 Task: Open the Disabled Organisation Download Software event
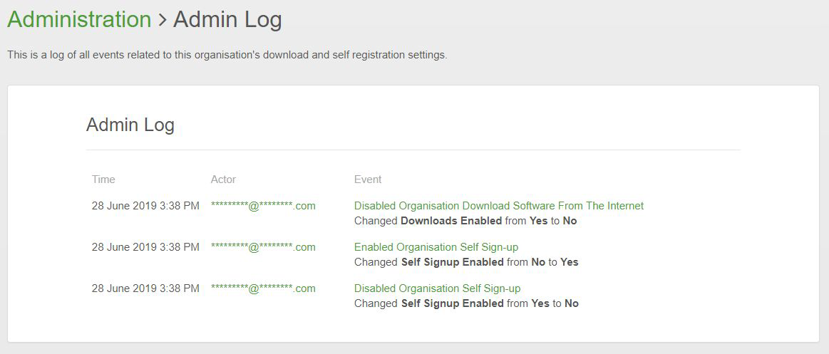tap(499, 206)
